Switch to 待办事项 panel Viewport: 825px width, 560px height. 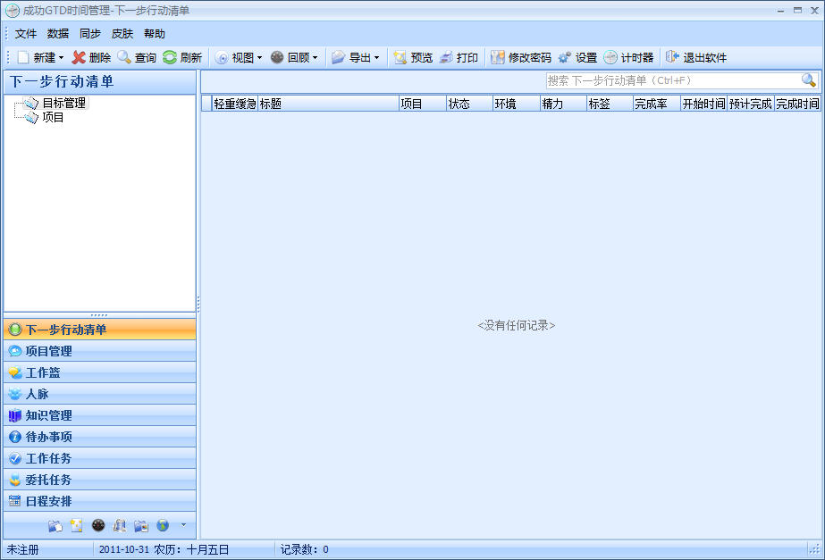coord(100,437)
